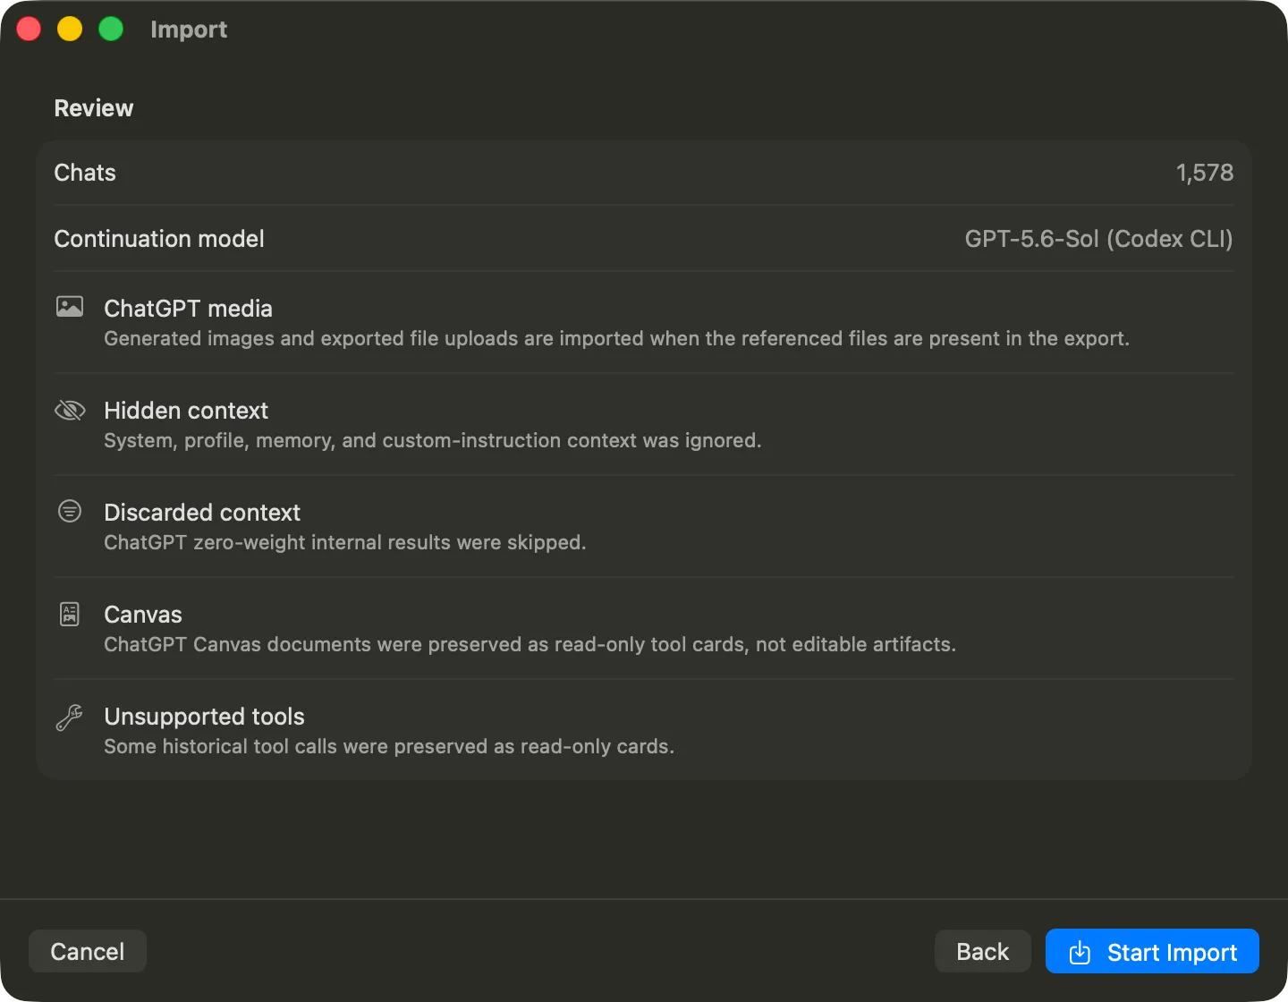
Task: Click the historical tool calls description
Action: pos(389,746)
